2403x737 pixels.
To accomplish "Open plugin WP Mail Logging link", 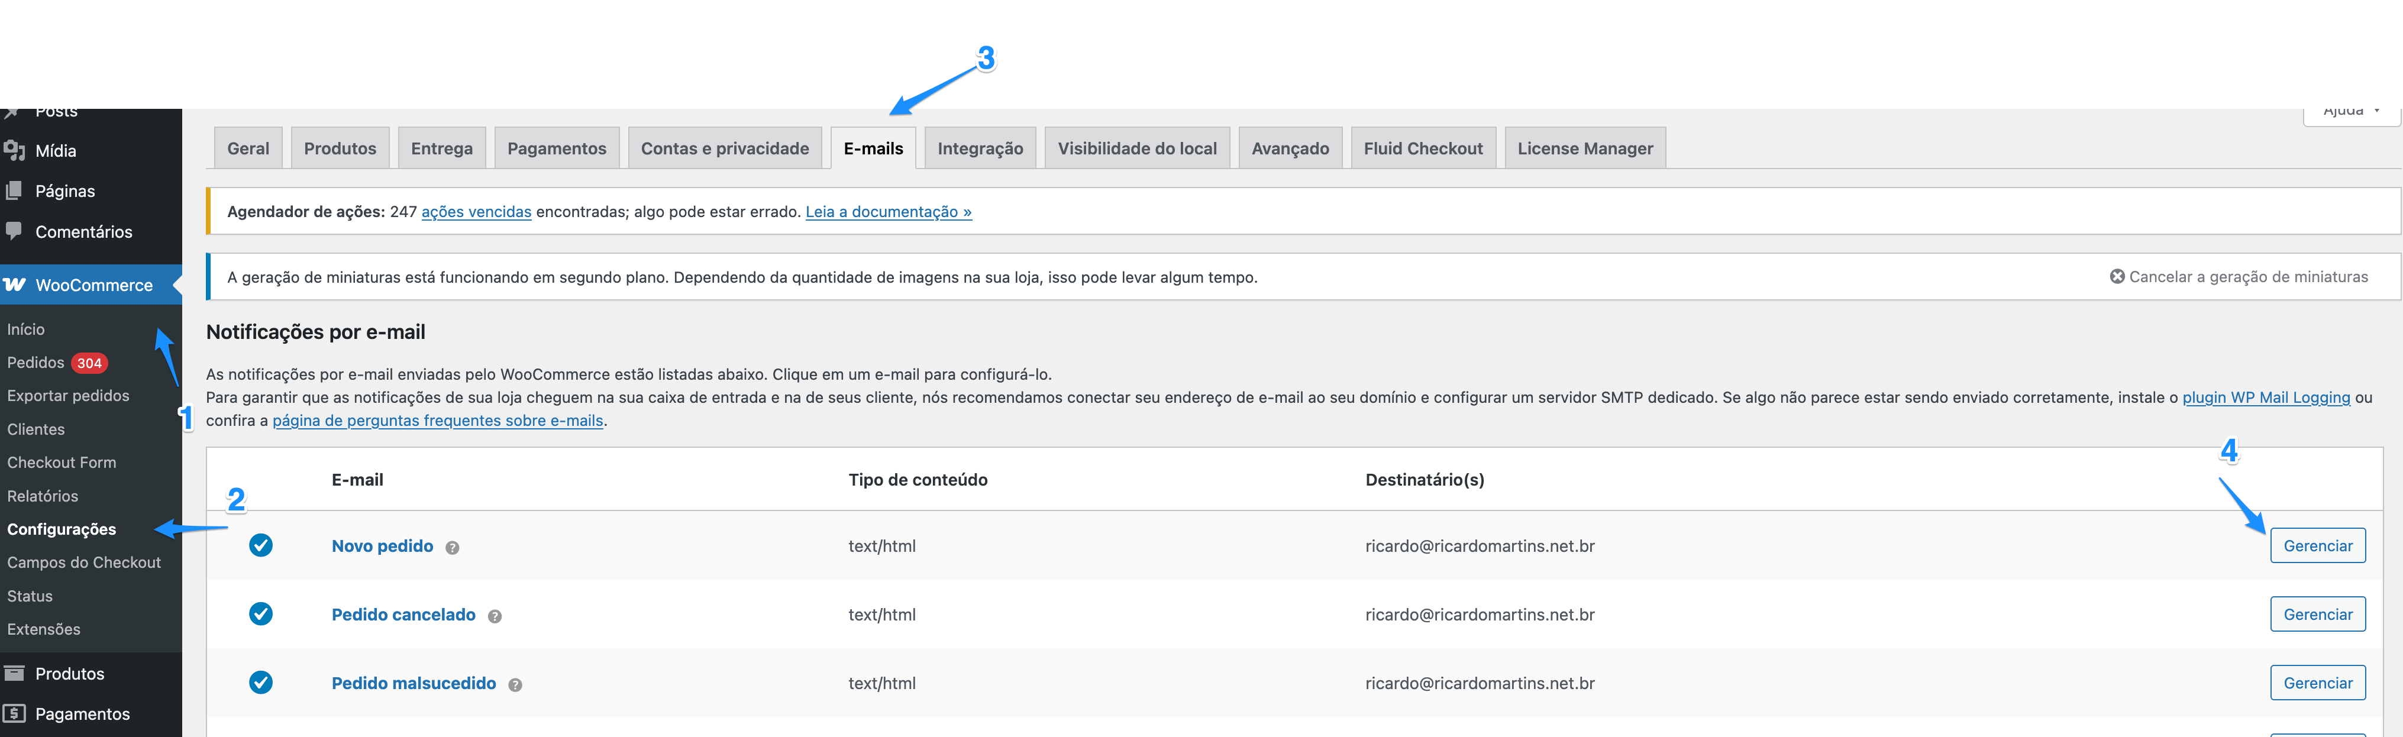I will click(x=2266, y=397).
